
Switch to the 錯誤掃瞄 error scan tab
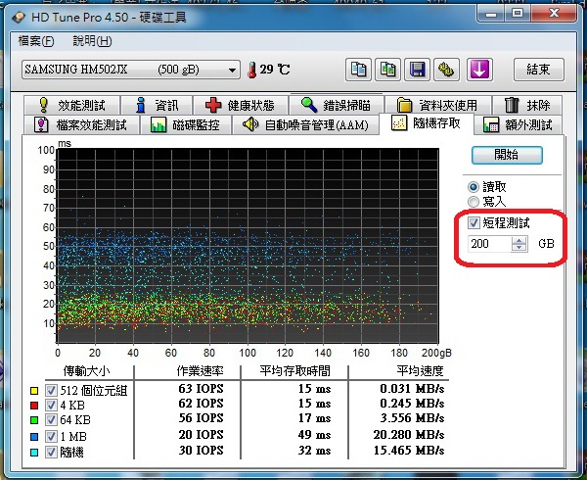pos(337,105)
